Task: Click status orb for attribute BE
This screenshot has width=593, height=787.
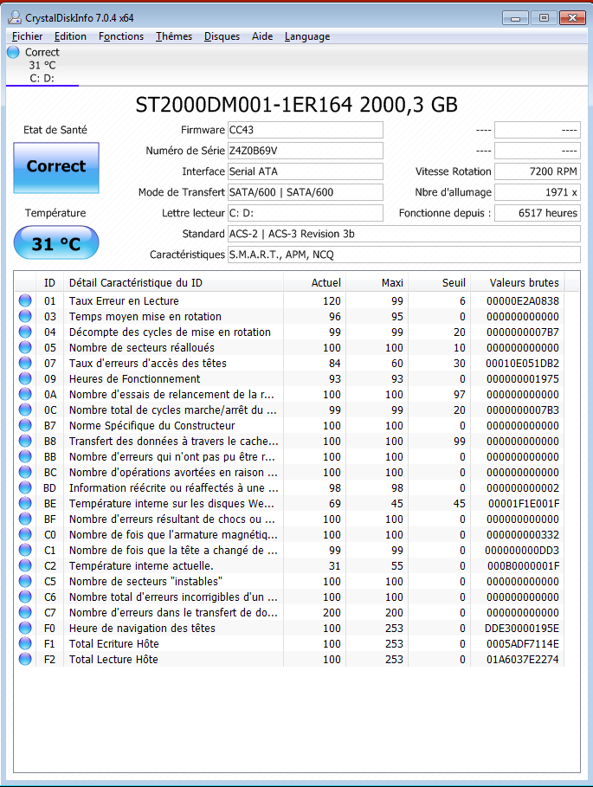Action: [x=25, y=503]
